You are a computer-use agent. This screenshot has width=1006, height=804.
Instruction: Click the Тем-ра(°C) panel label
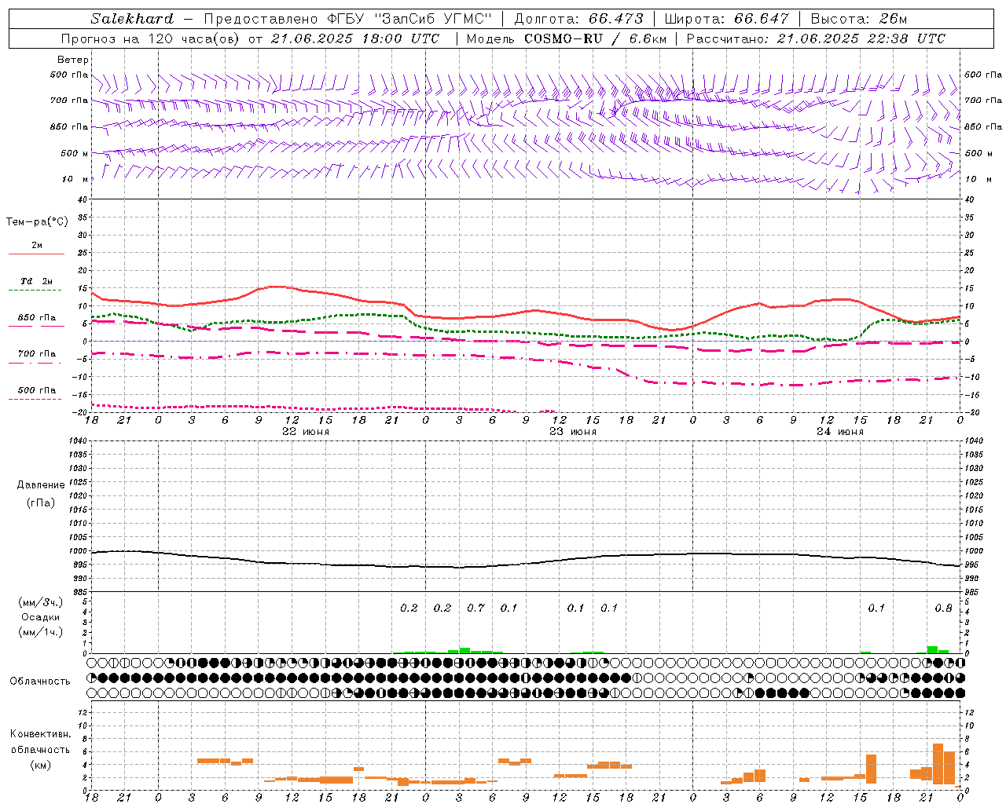click(x=37, y=222)
